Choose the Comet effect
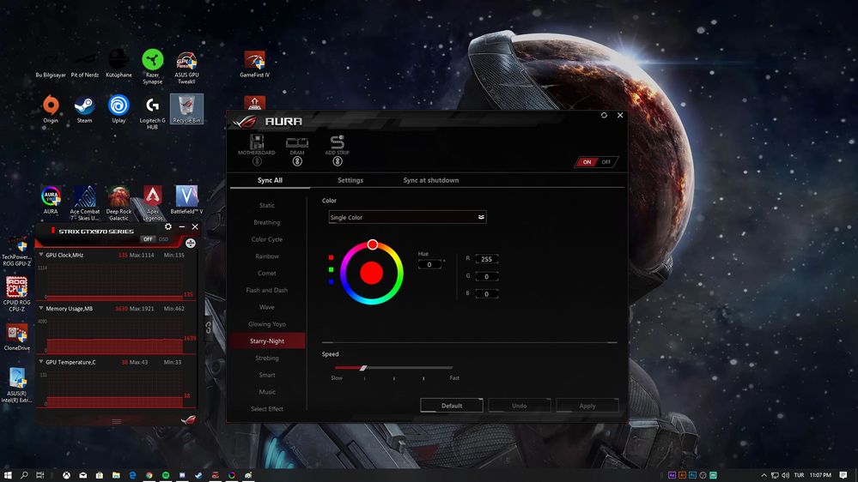This screenshot has height=482, width=858. [267, 274]
